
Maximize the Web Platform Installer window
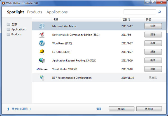click(x=153, y=2)
